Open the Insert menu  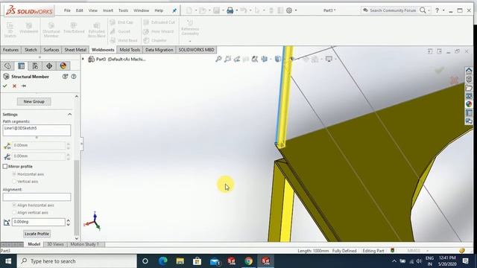click(x=107, y=10)
